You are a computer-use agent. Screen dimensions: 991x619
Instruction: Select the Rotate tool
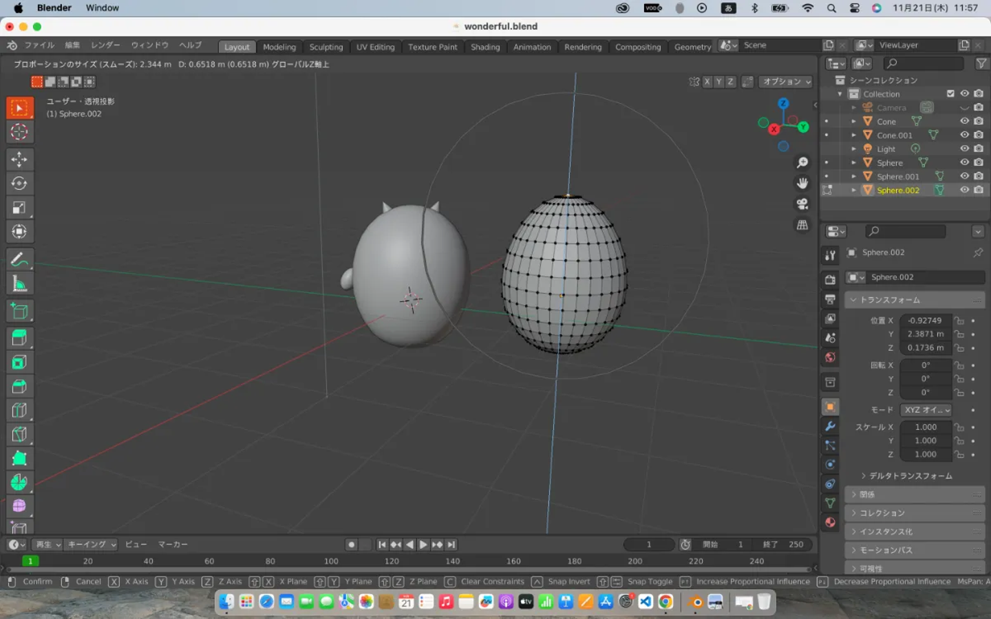coord(19,184)
